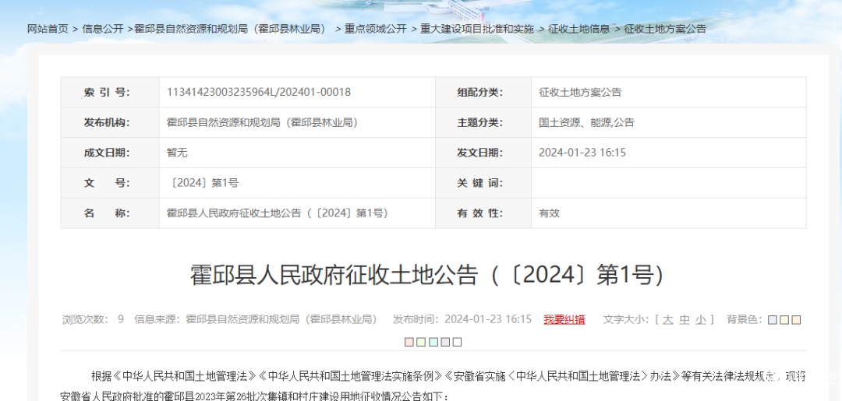Screen dimensions: 842x401
Task: Click the 发文日期 label cell
Action: click(483, 153)
